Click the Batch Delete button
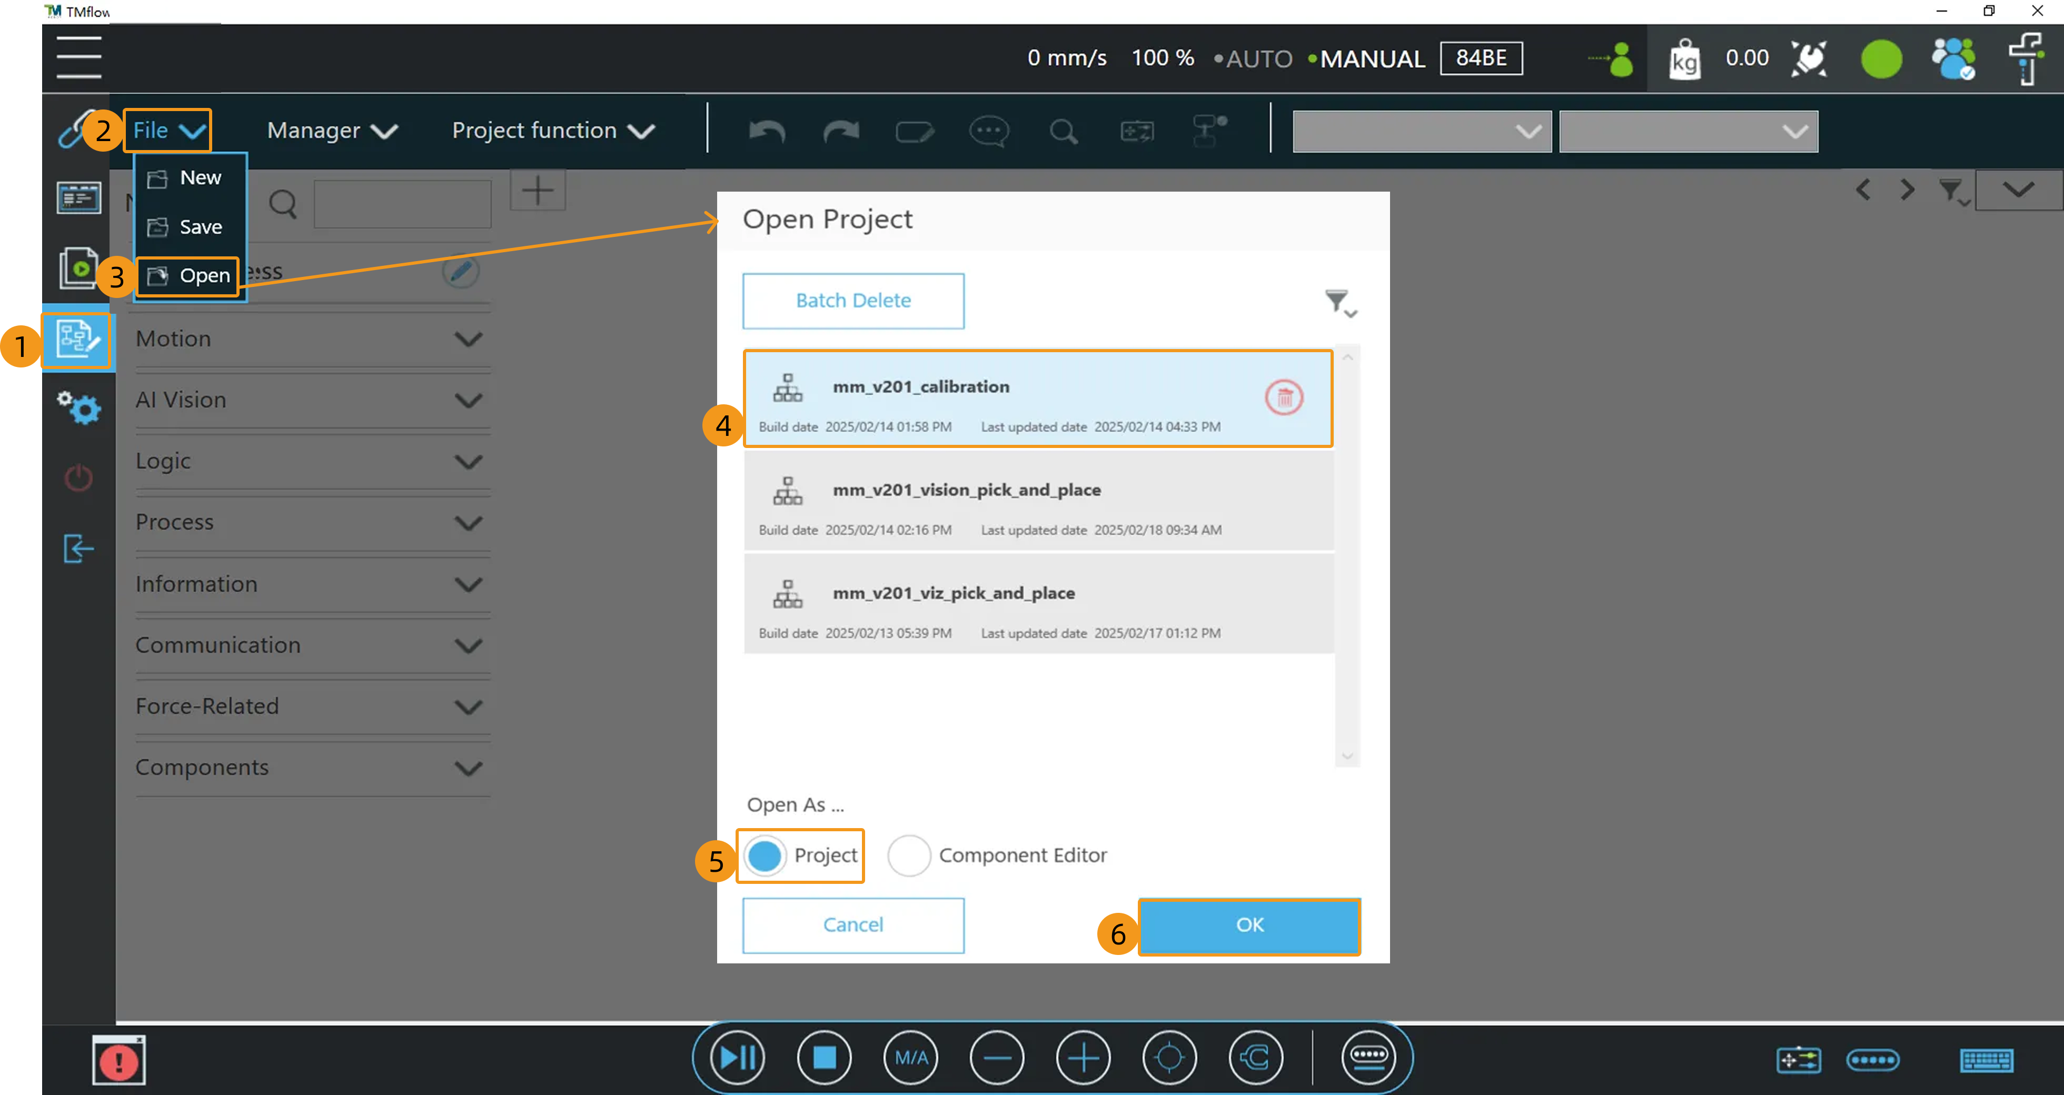 pos(852,301)
